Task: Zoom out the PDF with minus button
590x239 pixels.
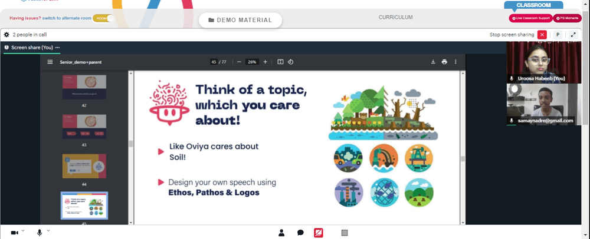Action: click(240, 62)
